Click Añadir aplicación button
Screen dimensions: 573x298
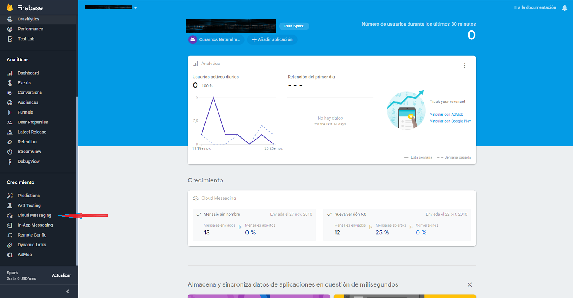272,40
